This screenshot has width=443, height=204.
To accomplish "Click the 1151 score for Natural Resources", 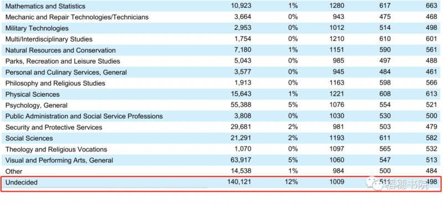I will [337, 50].
